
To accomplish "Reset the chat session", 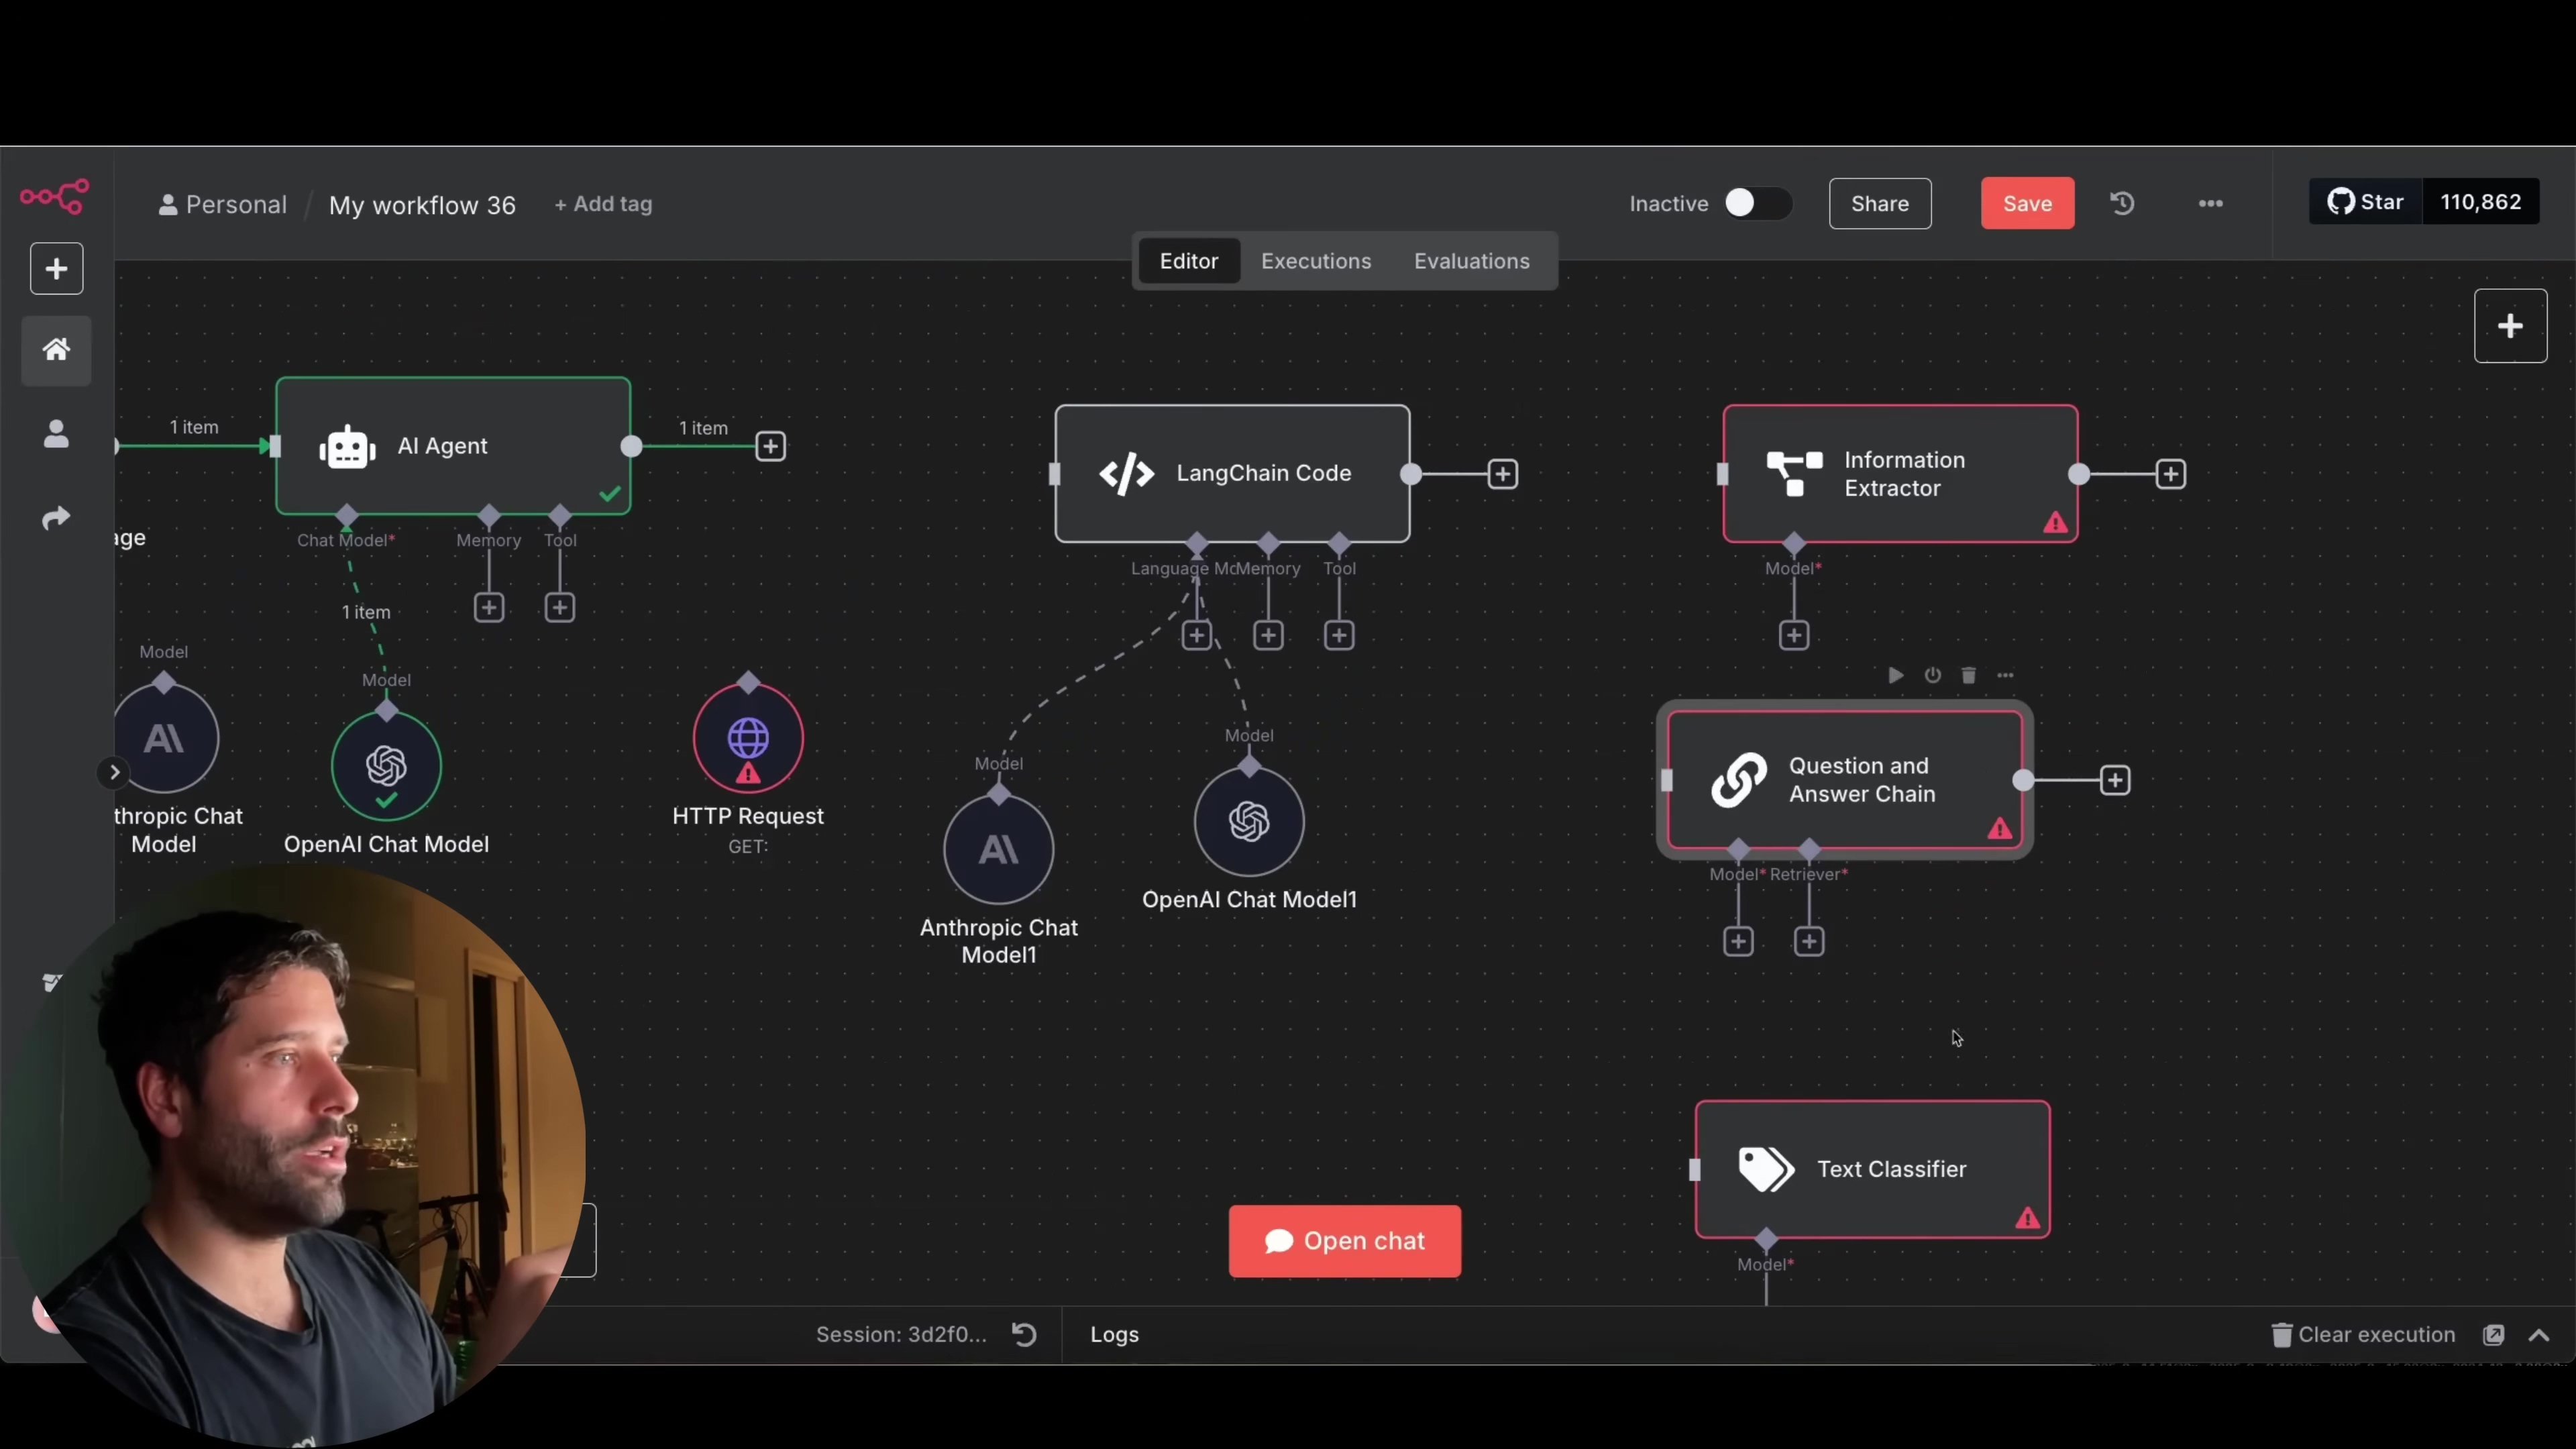I will click(1024, 1334).
